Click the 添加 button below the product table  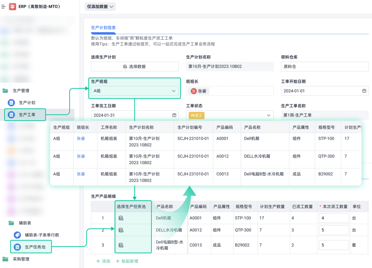coord(103,261)
